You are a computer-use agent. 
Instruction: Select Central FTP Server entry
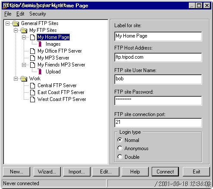pyautogui.click(x=57, y=85)
